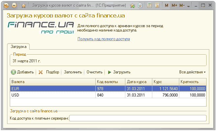Screen dimensions: 216x131
Task: Click the Подбор button
Action: click(53, 72)
